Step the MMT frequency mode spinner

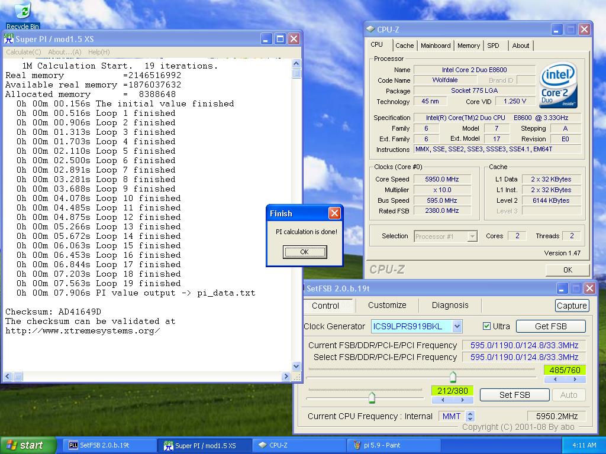[x=470, y=416]
